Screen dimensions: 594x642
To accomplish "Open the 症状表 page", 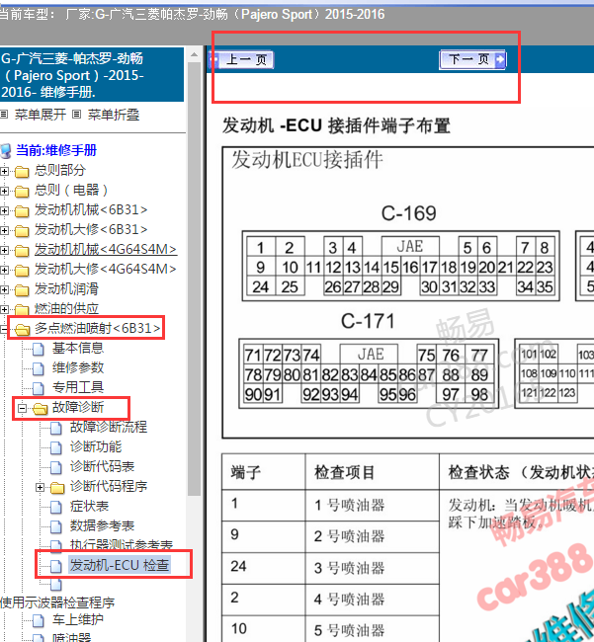I will (89, 506).
